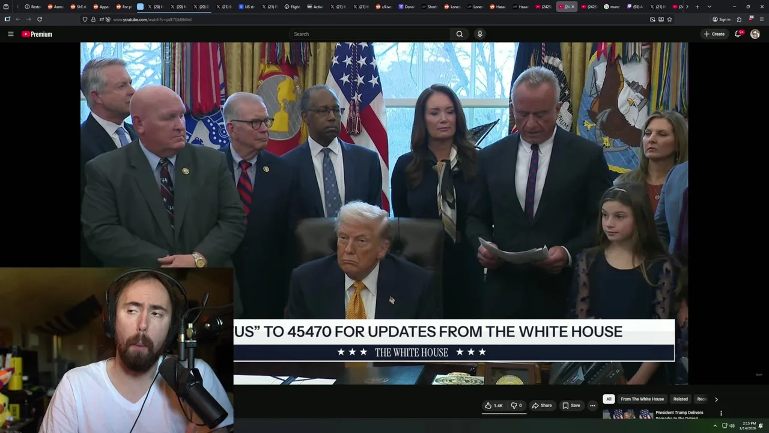The image size is (769, 433).
Task: Open the Create menu
Action: pos(714,34)
